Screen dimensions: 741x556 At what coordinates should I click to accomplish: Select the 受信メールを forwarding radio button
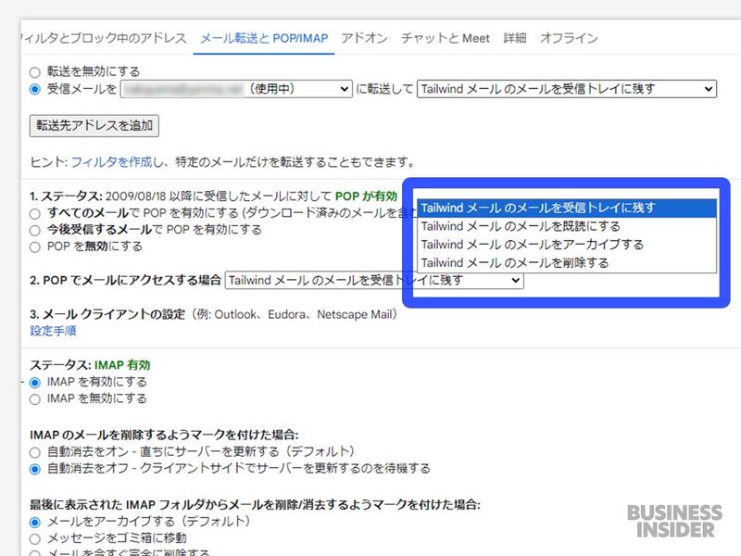pyautogui.click(x=34, y=89)
